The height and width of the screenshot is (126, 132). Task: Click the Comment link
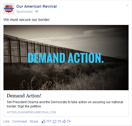[x=20, y=121]
